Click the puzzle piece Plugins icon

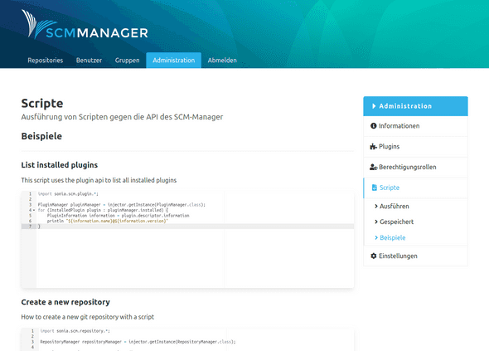click(373, 147)
